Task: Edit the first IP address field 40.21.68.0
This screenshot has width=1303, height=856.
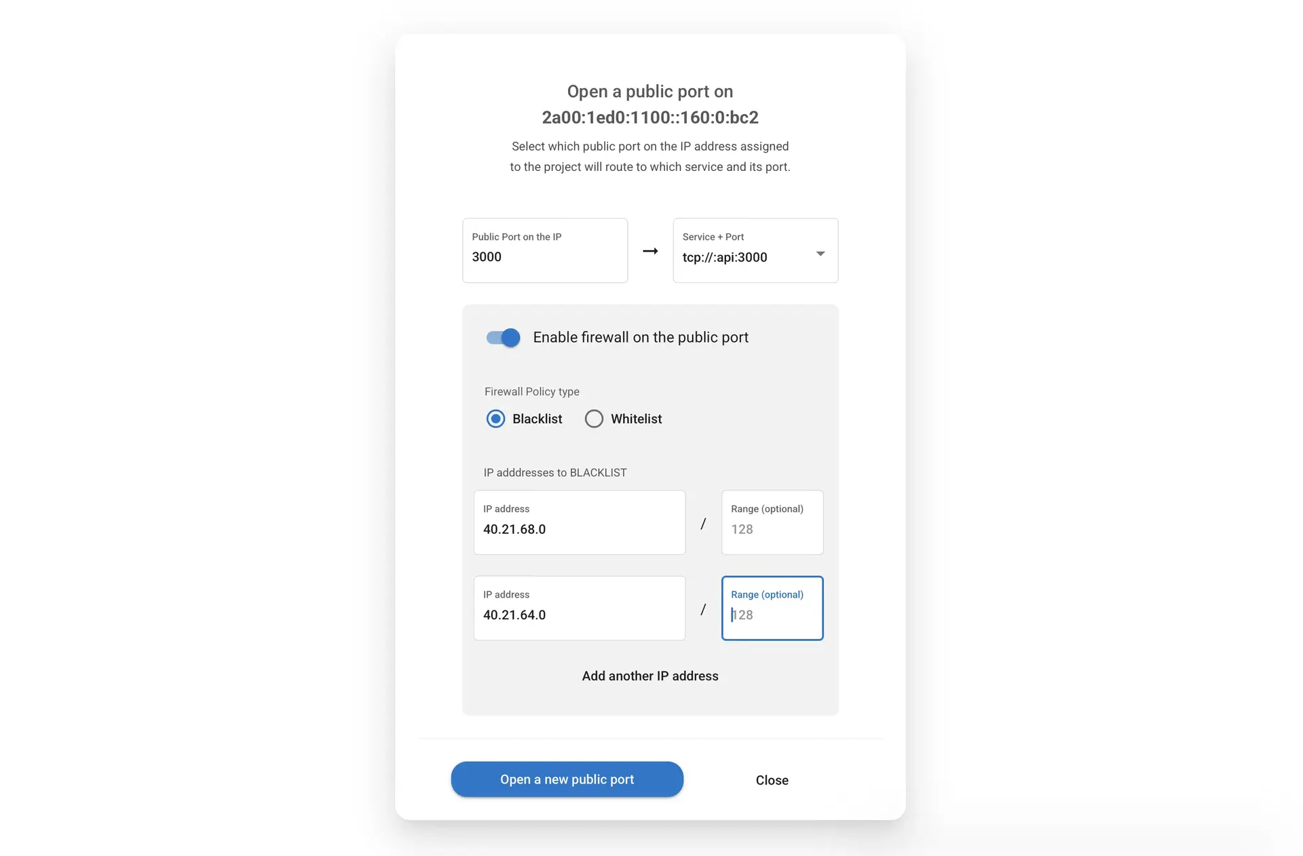Action: 580,528
